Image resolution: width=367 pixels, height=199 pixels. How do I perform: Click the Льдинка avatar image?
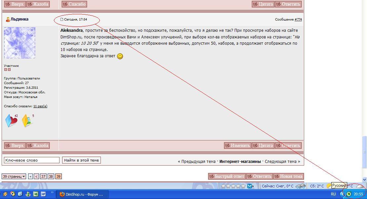pos(20,43)
